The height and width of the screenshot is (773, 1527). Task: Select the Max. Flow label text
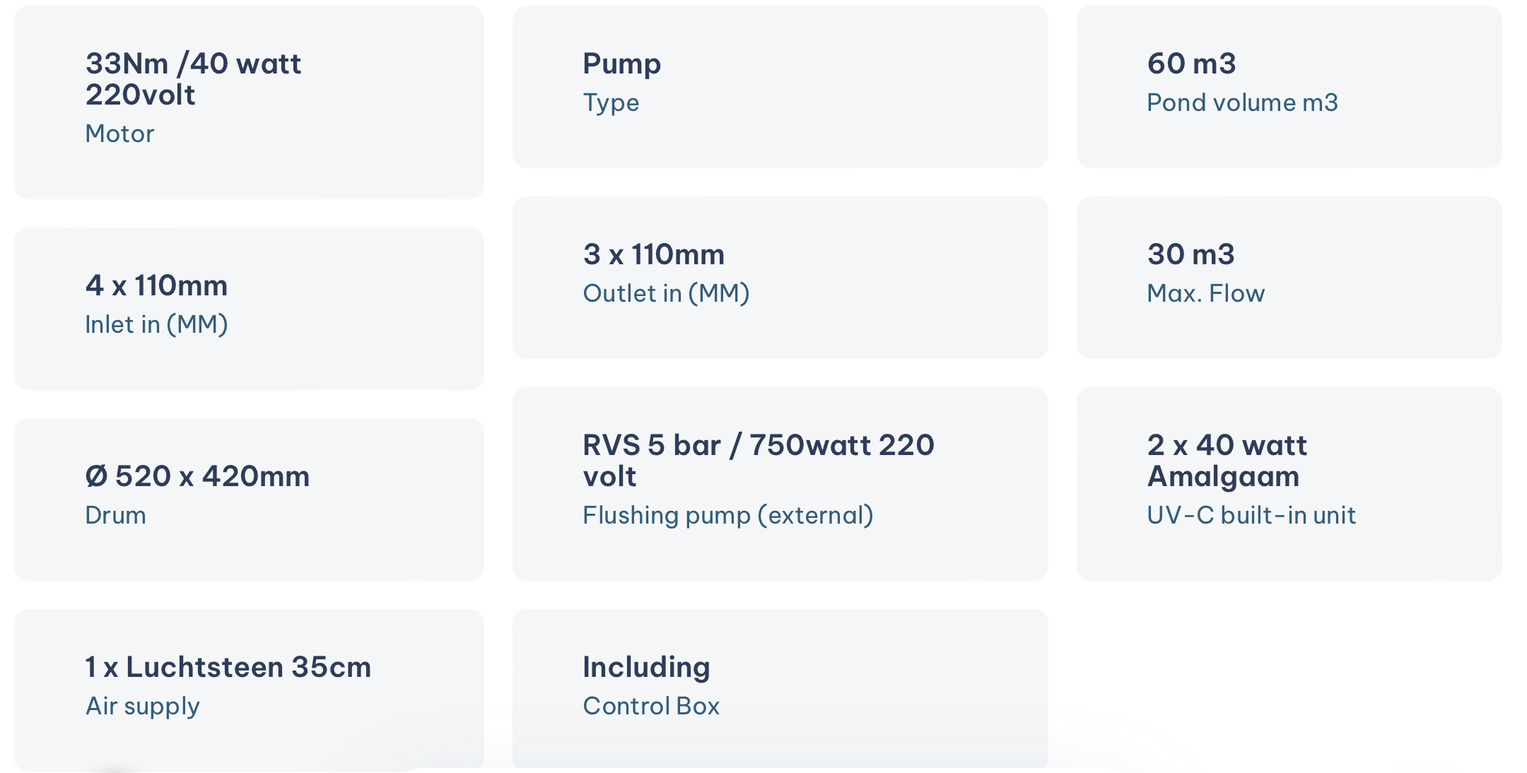[x=1205, y=293]
